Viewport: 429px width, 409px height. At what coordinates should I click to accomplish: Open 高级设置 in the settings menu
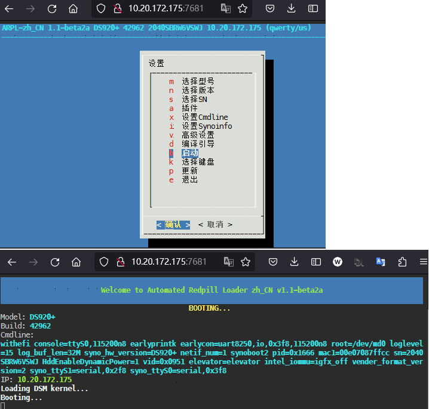pyautogui.click(x=198, y=135)
